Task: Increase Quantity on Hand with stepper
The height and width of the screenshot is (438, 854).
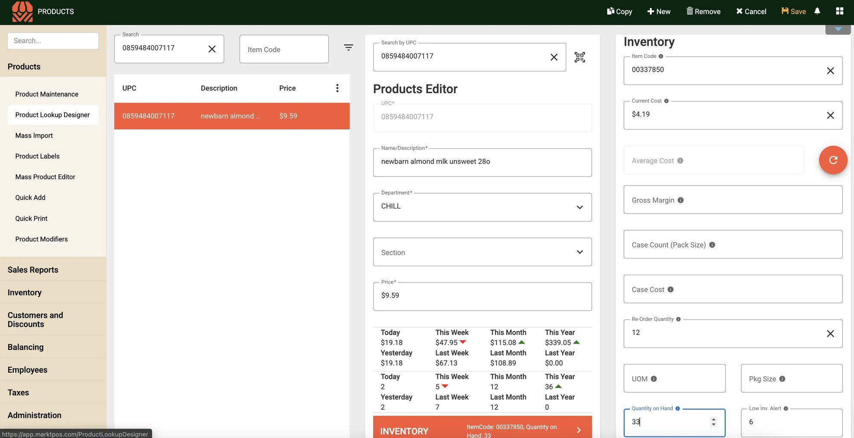Action: click(714, 419)
